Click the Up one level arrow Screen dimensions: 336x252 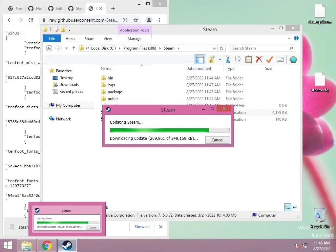click(74, 48)
